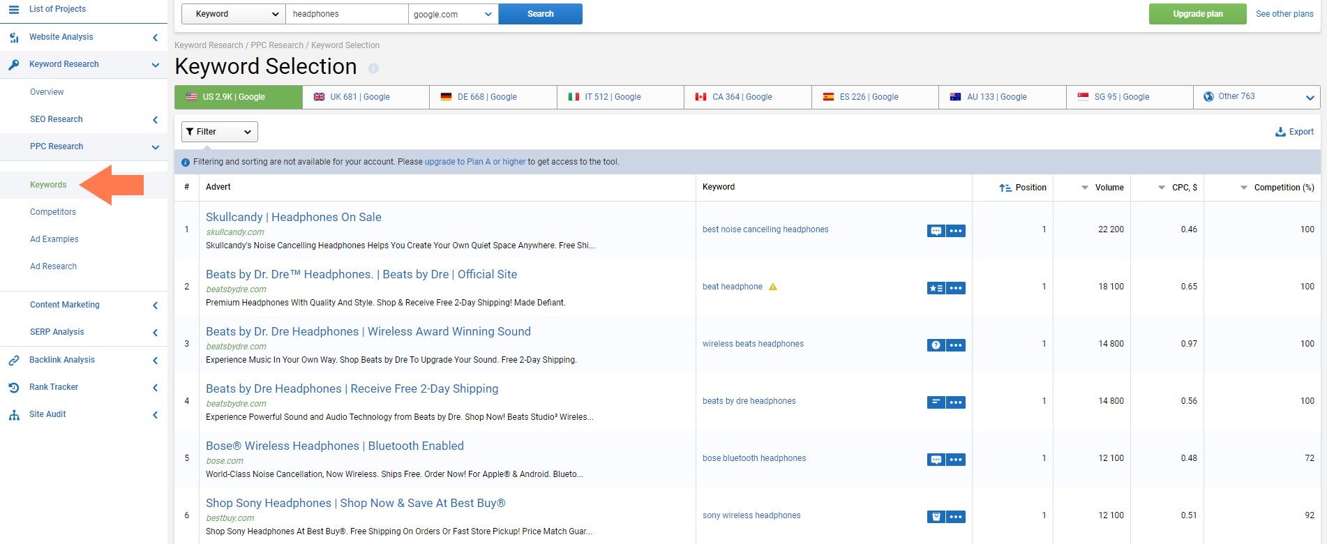
Task: Click SERP feature icon for beat headphone
Action: [936, 288]
